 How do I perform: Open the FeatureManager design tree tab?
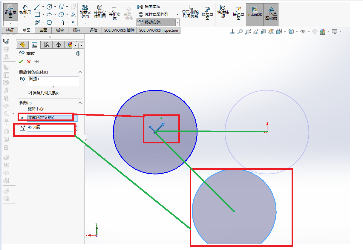[23, 45]
